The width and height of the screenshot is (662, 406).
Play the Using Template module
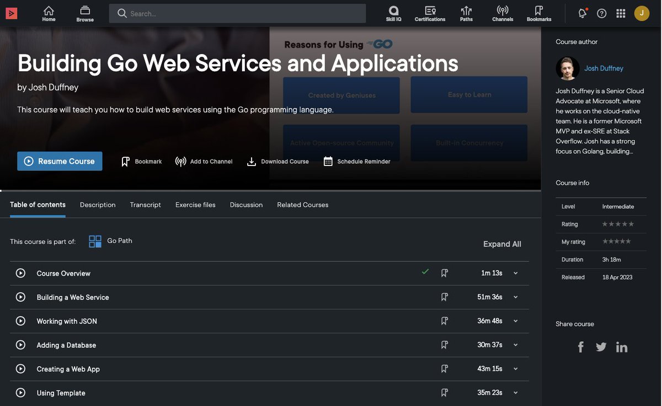[20, 393]
